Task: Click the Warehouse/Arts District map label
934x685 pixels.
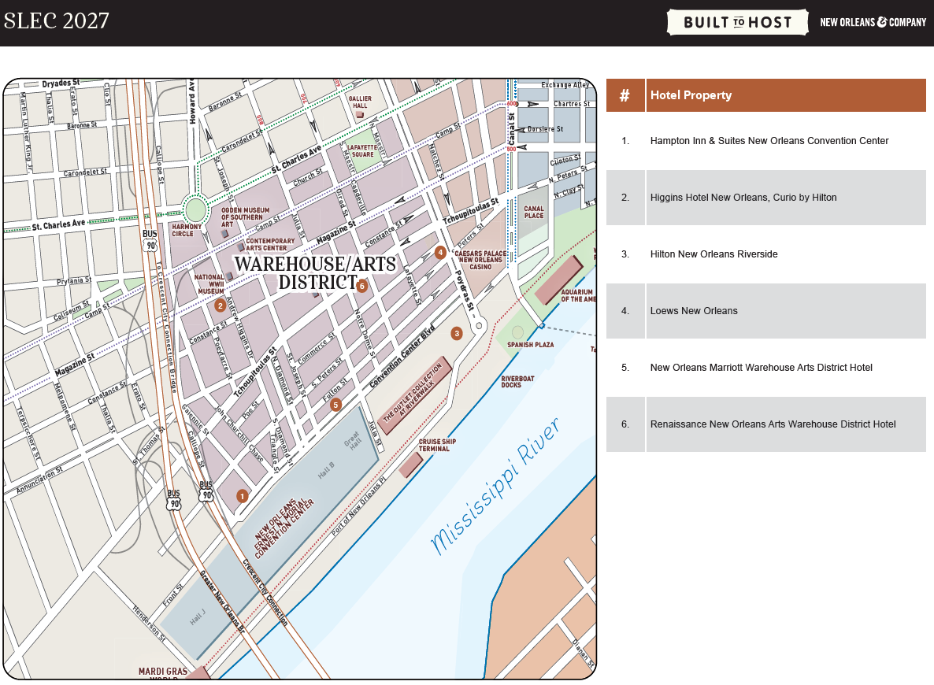Action: point(315,272)
